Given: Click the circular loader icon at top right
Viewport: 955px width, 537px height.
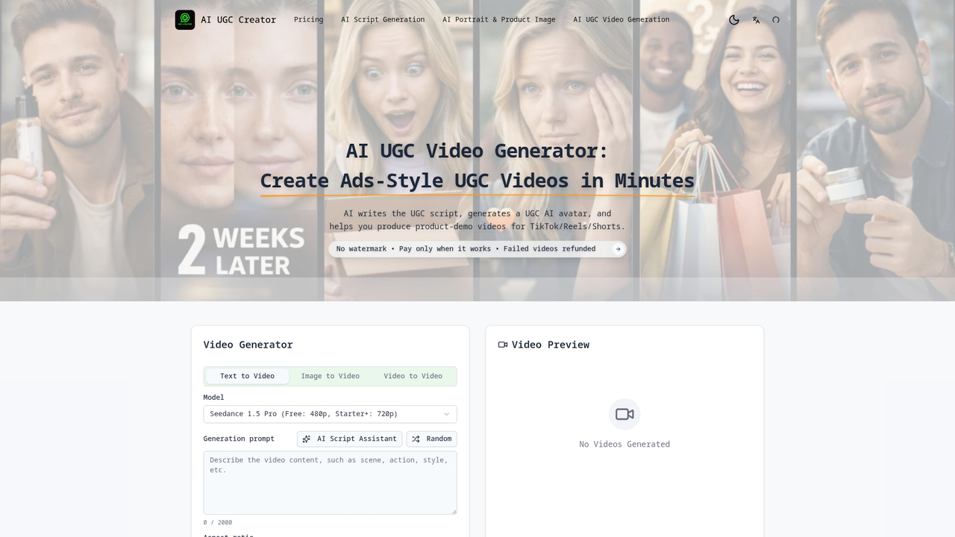Looking at the screenshot, I should [x=776, y=19].
